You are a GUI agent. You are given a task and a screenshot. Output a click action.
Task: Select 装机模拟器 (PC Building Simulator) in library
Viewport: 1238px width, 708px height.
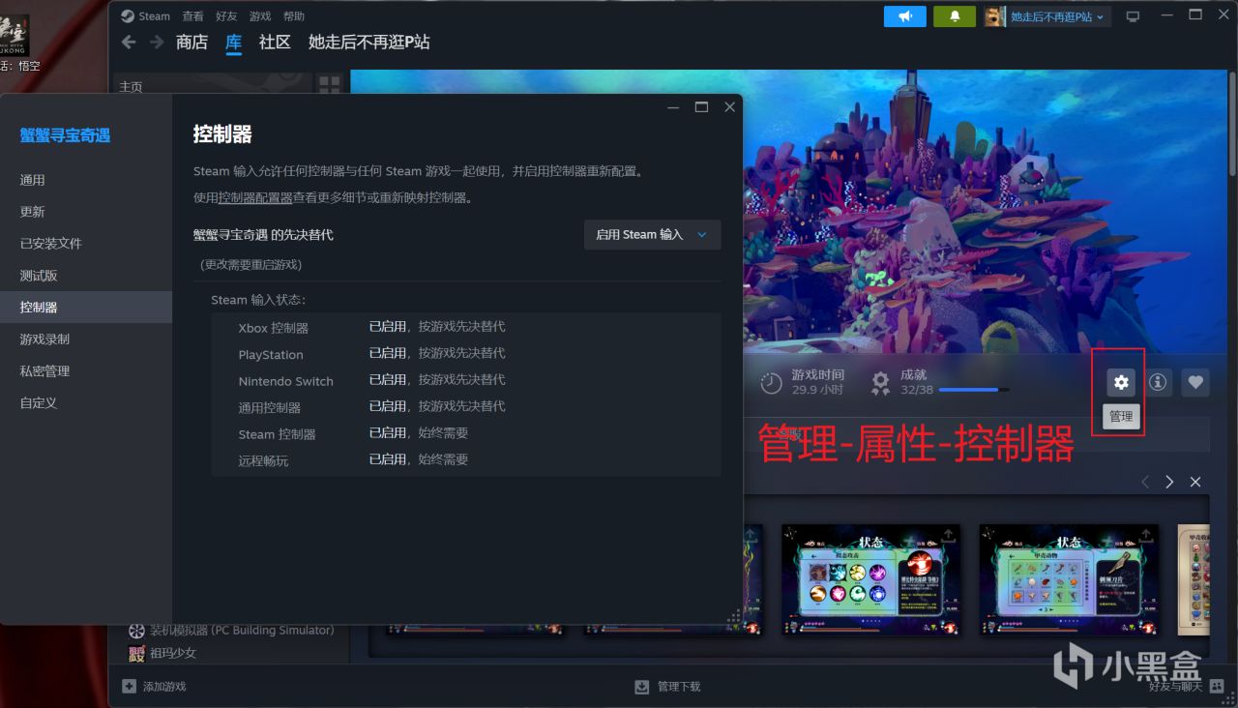click(242, 631)
